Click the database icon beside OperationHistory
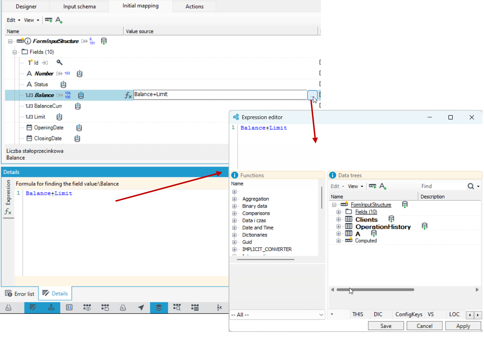Viewport: 484px width, 343px height. (x=424, y=226)
